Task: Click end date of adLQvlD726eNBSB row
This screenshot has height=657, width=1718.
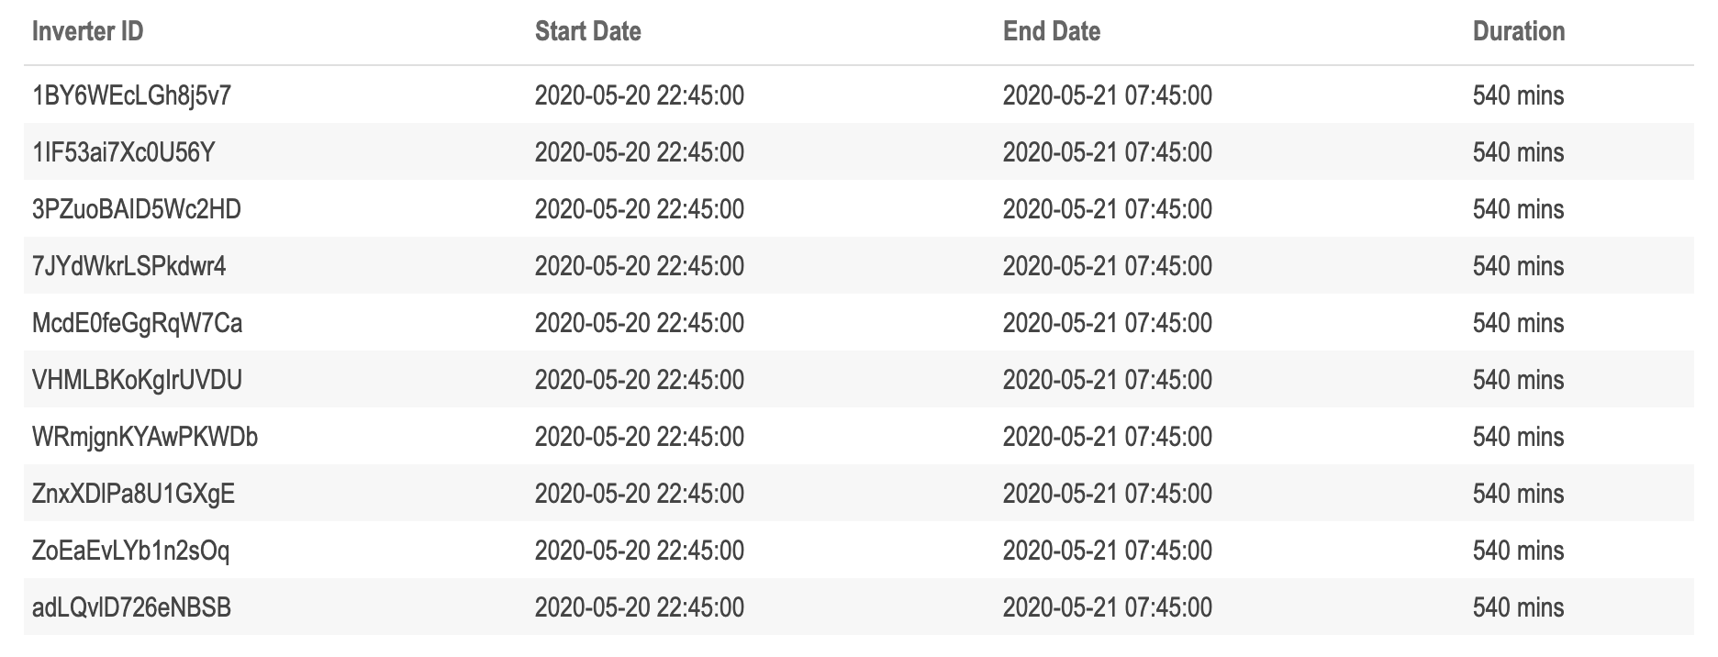Action: [x=1108, y=607]
